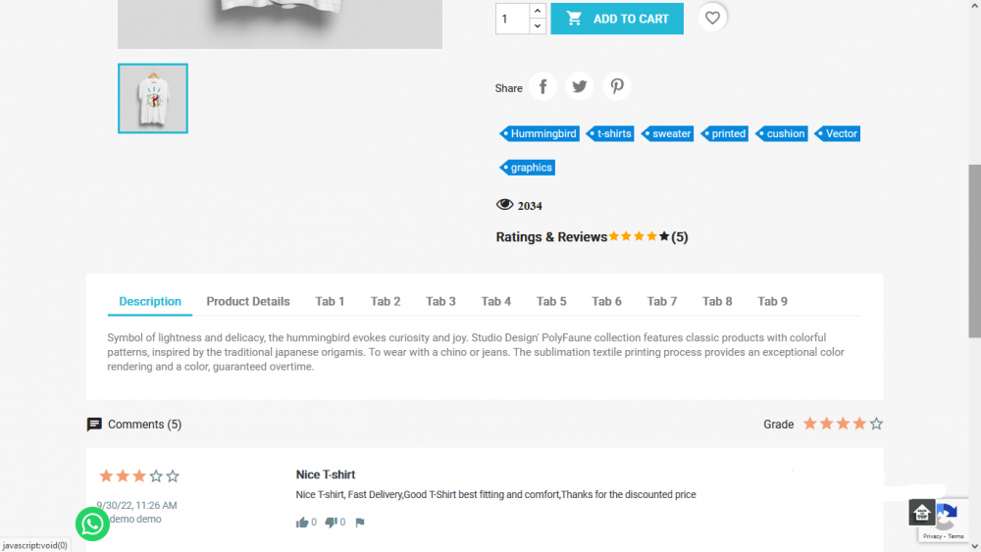Image resolution: width=981 pixels, height=552 pixels.
Task: Open the graphics tag
Action: (528, 168)
